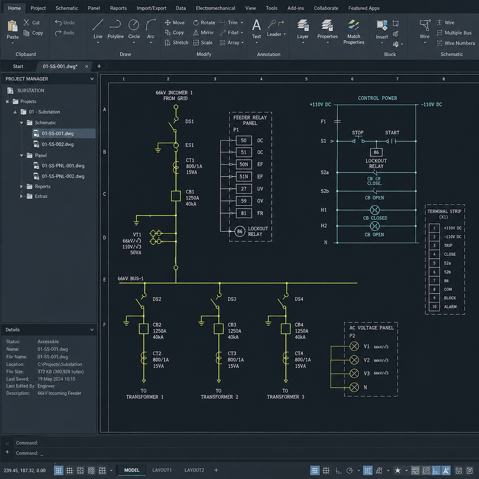Activate the Move modify tool

pyautogui.click(x=174, y=22)
